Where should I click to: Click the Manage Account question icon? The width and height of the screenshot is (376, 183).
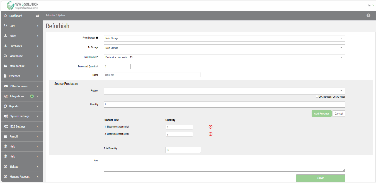pyautogui.click(x=5, y=177)
